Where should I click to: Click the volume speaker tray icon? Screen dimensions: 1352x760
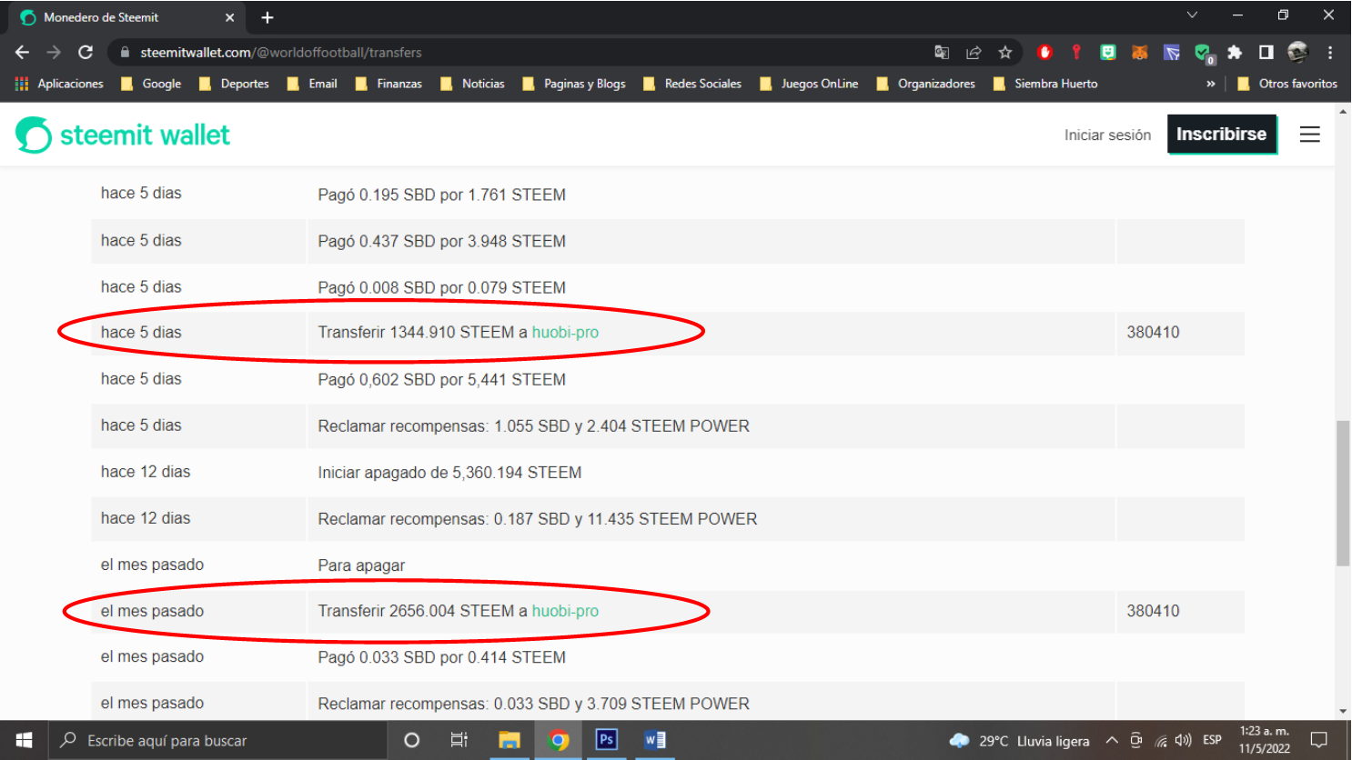[x=1183, y=740]
